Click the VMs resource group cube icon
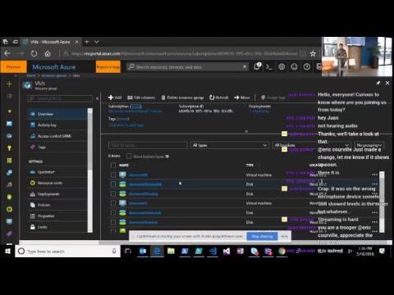Viewport: 394px width, 295px height. pyautogui.click(x=27, y=85)
